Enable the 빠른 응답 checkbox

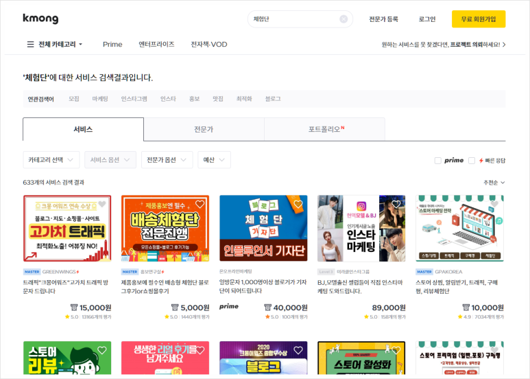point(472,161)
